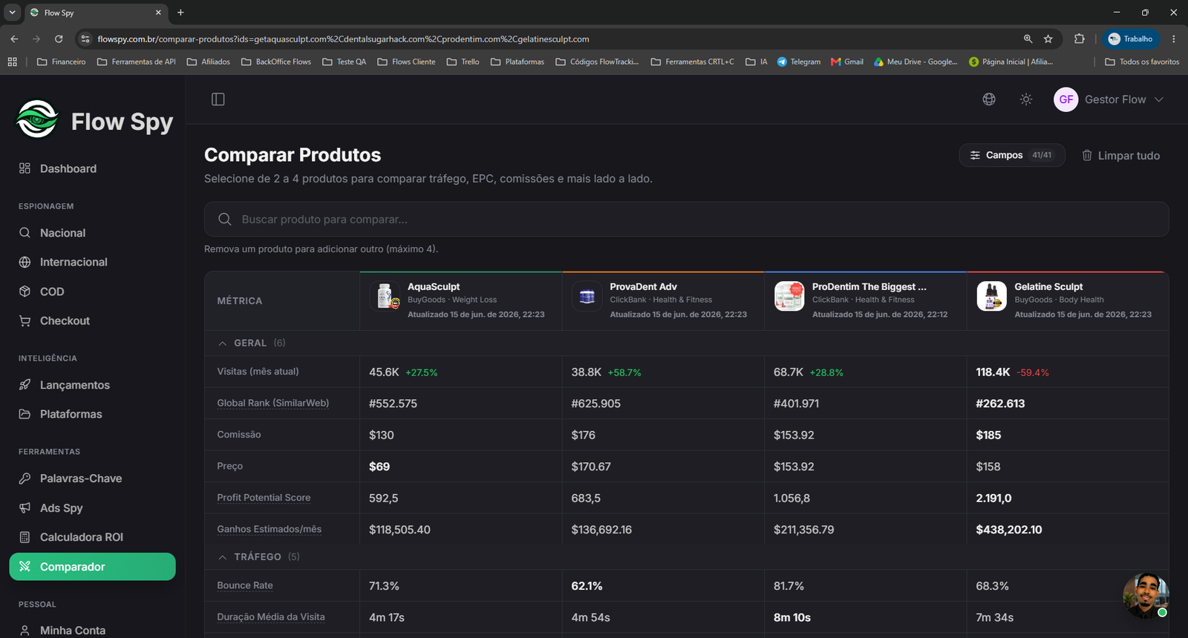Open the zoom magnifier icon in address bar
The width and height of the screenshot is (1188, 638).
[x=1028, y=39]
